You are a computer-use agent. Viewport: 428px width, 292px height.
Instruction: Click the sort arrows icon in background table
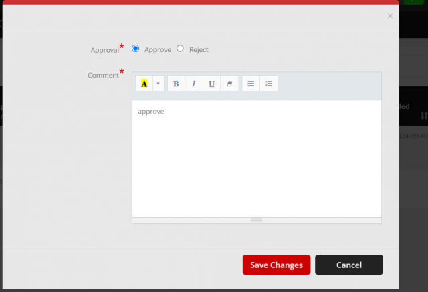[424, 116]
